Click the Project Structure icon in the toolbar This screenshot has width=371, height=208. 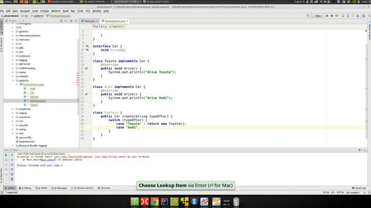point(363,16)
